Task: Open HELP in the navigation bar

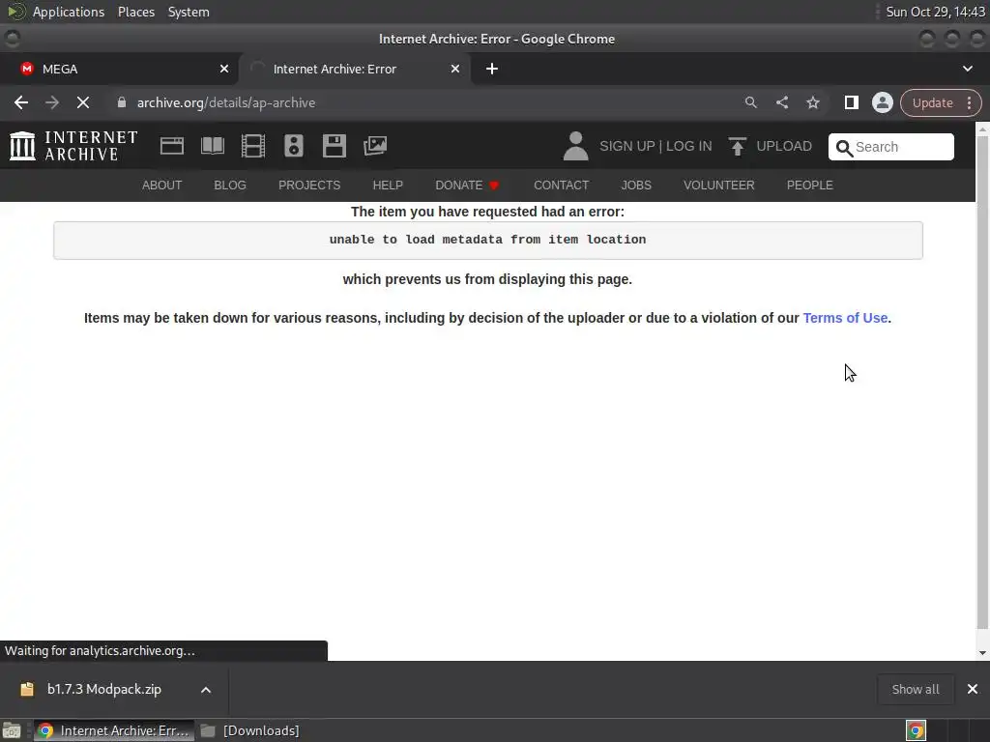Action: pyautogui.click(x=388, y=185)
